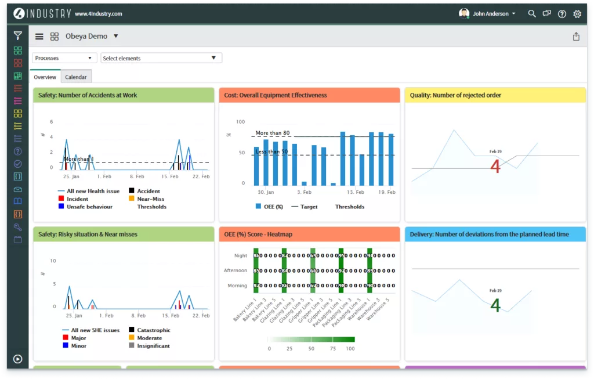Click the funnel filter icon in the sidebar
The height and width of the screenshot is (379, 594).
click(18, 35)
